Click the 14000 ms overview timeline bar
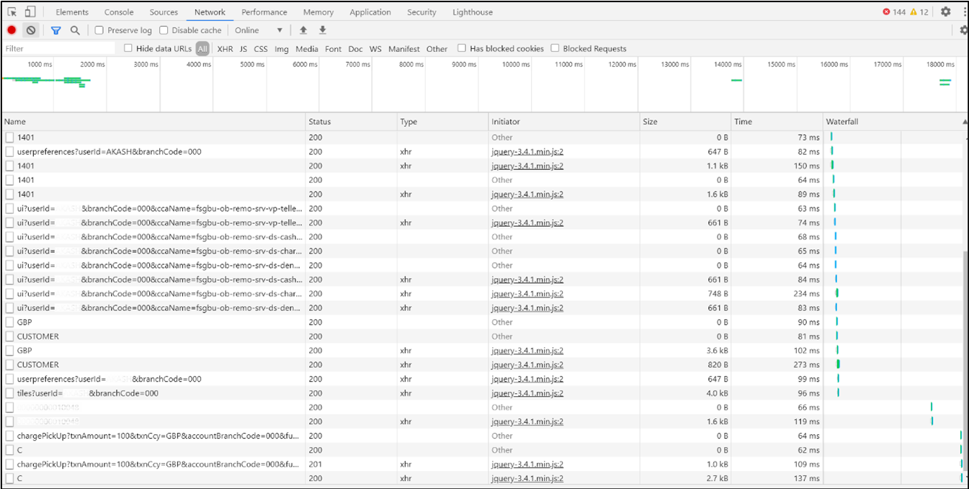Image resolution: width=969 pixels, height=489 pixels. pyautogui.click(x=736, y=80)
